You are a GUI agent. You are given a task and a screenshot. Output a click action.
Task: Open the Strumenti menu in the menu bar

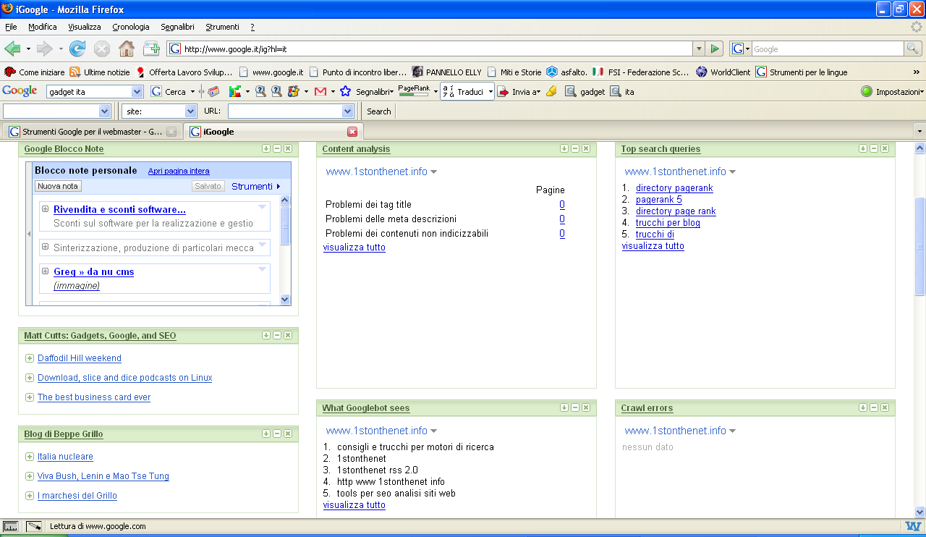point(222,27)
